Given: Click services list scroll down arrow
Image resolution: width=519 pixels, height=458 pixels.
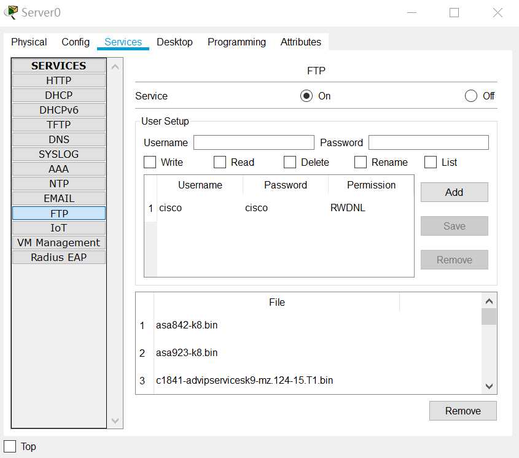Looking at the screenshot, I should 115,421.
